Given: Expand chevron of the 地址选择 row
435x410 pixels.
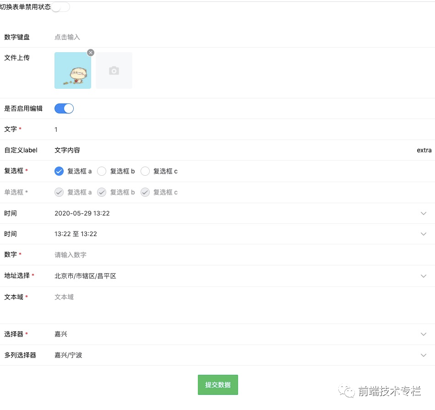Looking at the screenshot, I should tap(424, 276).
